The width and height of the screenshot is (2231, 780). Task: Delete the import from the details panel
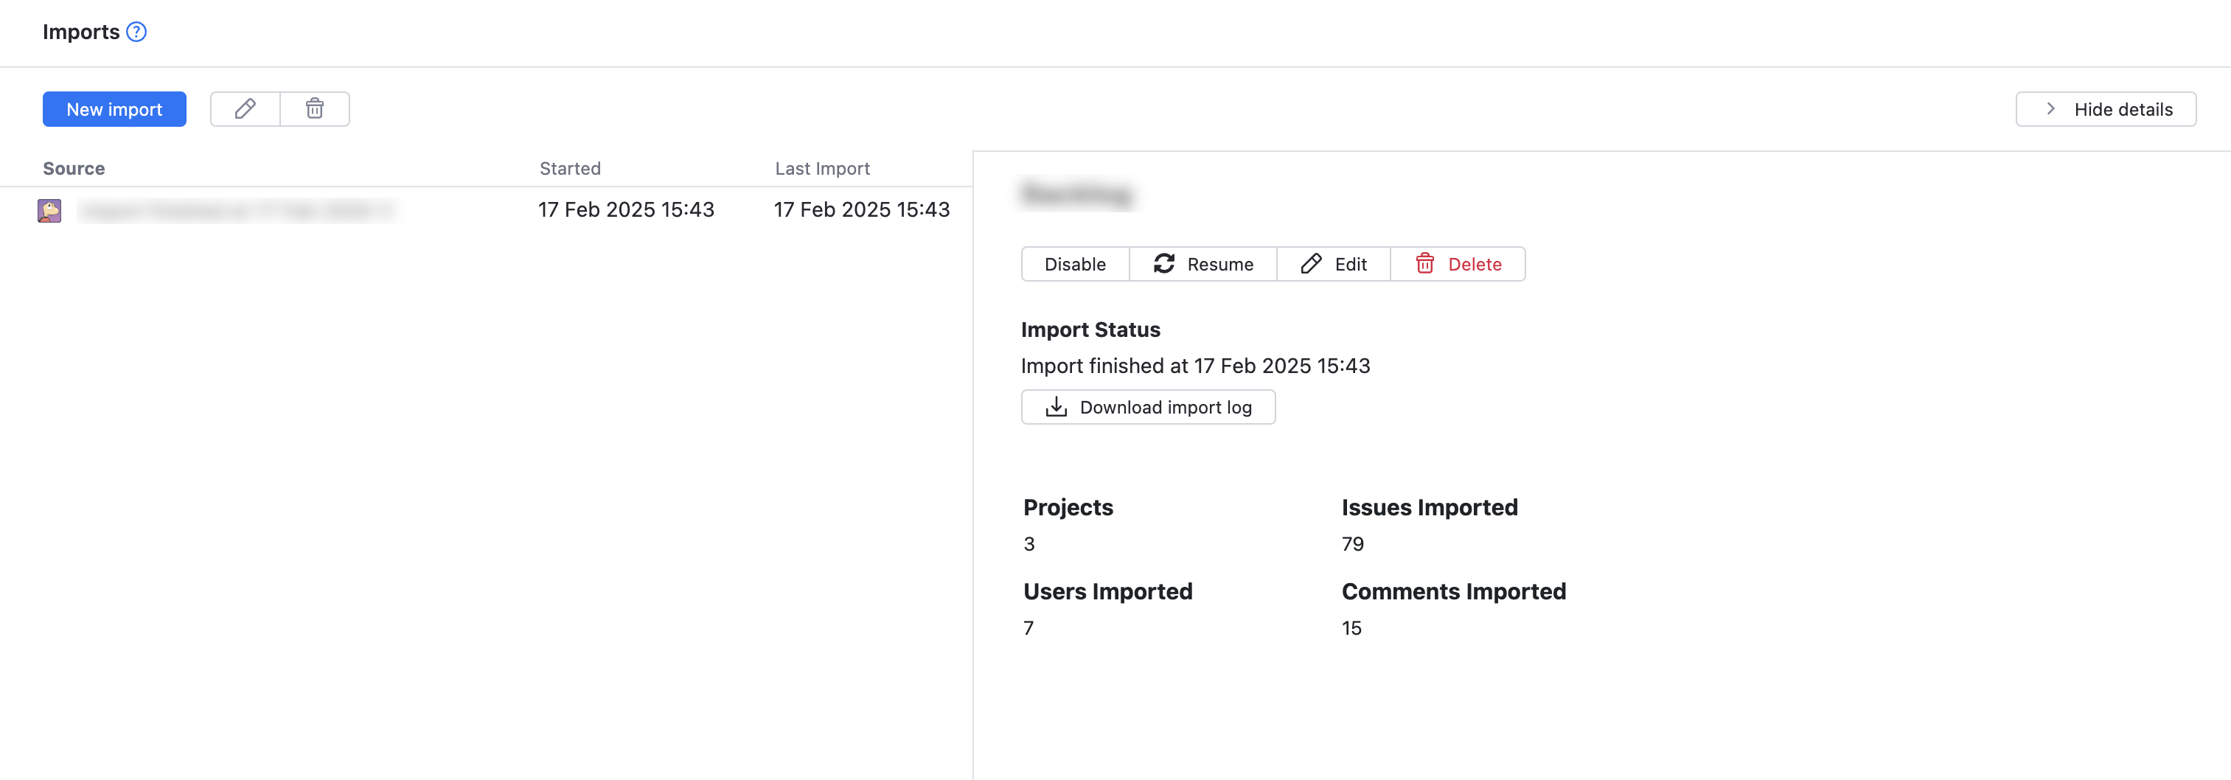point(1459,264)
